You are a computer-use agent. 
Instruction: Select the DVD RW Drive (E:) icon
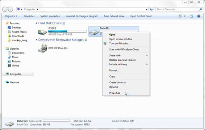click(42, 48)
